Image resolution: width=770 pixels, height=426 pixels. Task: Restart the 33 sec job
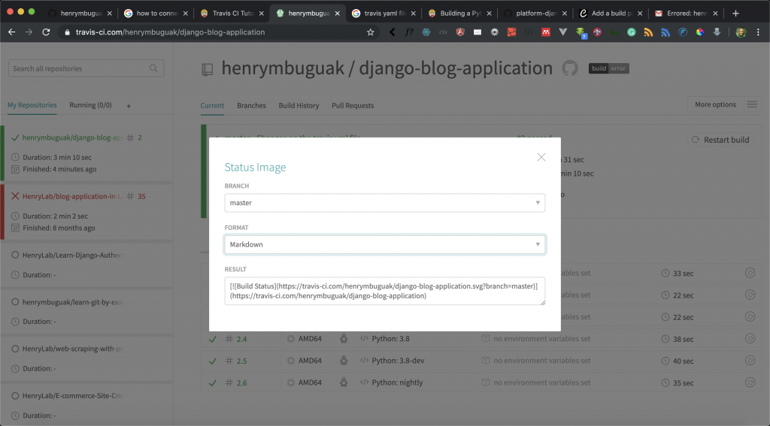(750, 273)
